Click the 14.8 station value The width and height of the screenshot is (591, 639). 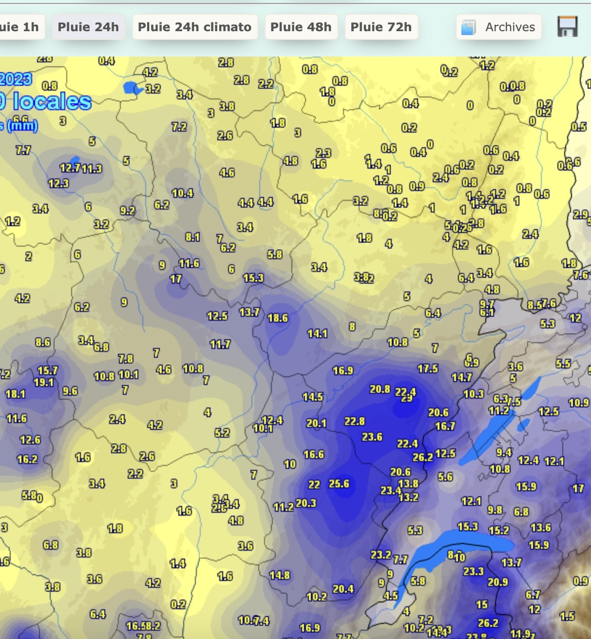pos(280,575)
